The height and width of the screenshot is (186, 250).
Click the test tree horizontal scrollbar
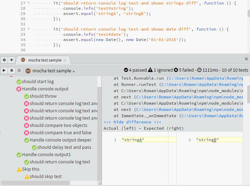pyautogui.click(x=36, y=183)
